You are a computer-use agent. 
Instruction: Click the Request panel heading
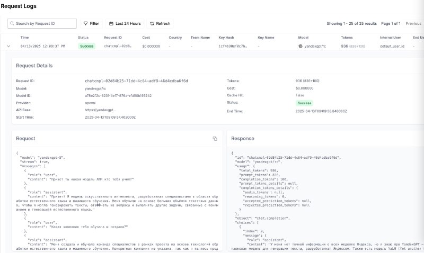point(25,139)
